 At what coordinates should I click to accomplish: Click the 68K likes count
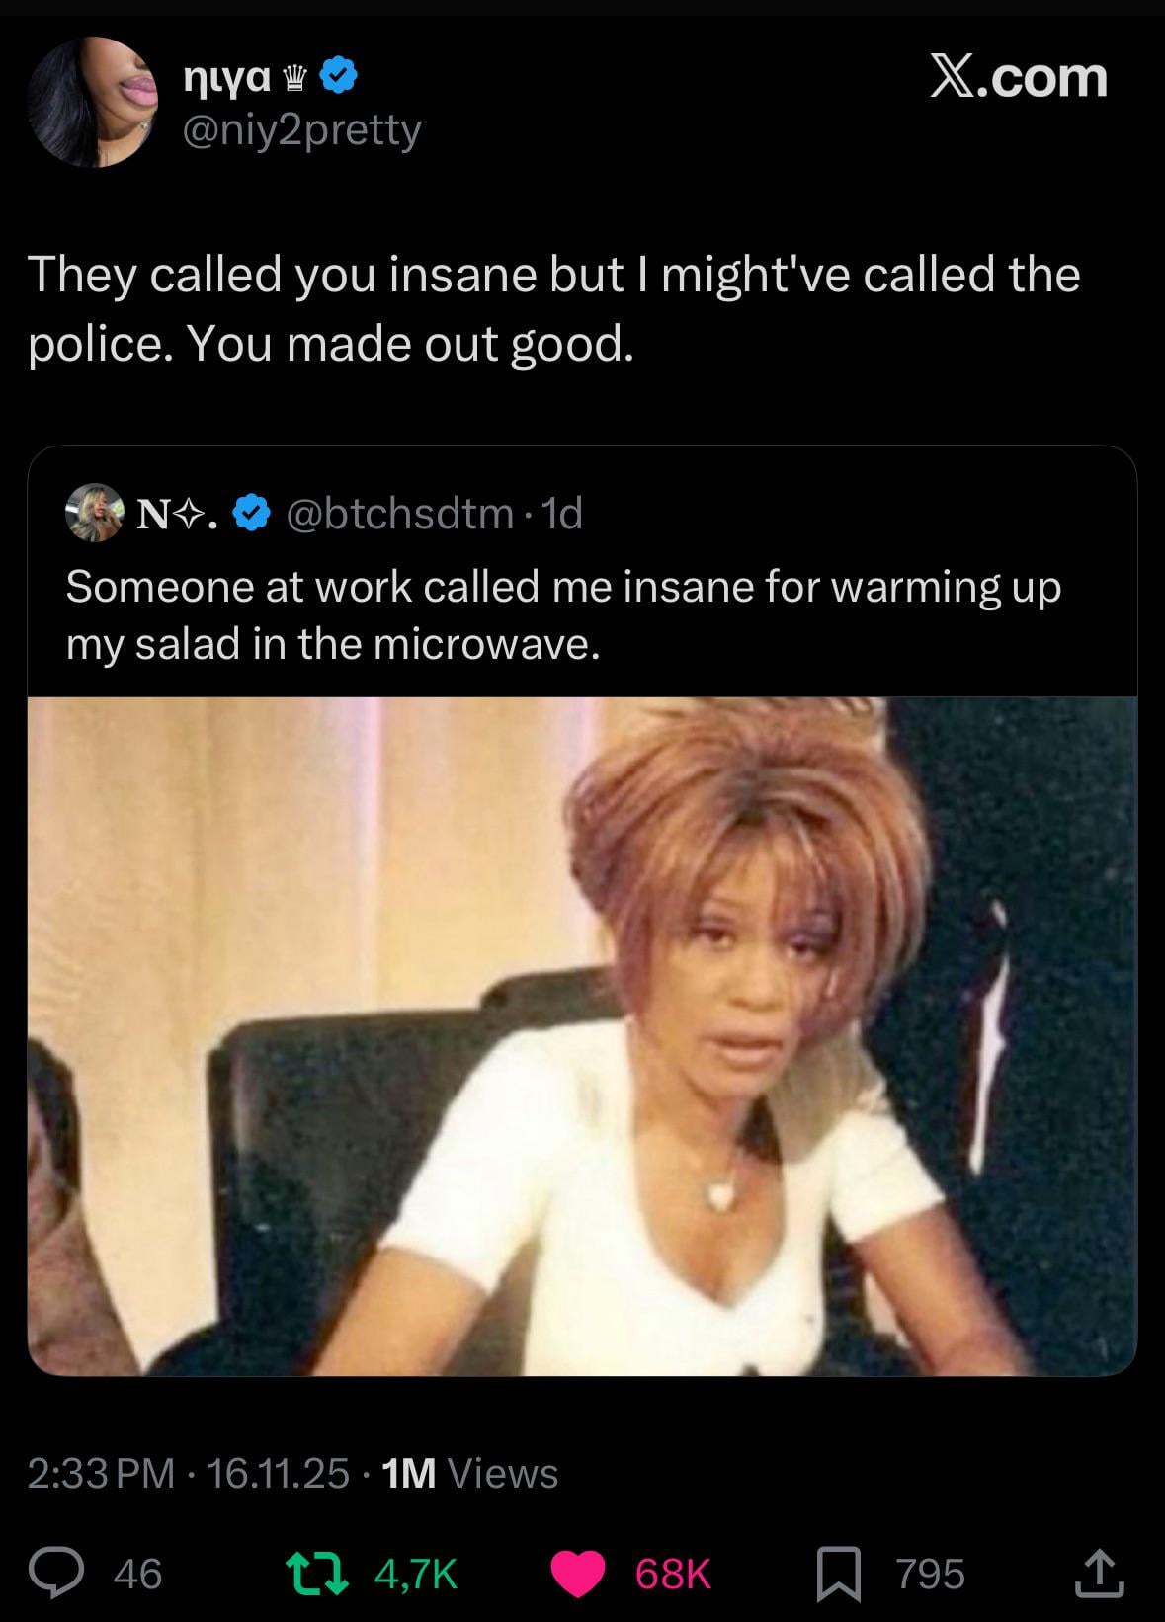(x=672, y=1574)
